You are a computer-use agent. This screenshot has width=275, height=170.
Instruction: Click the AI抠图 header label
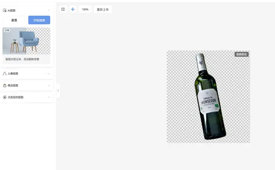point(11,11)
